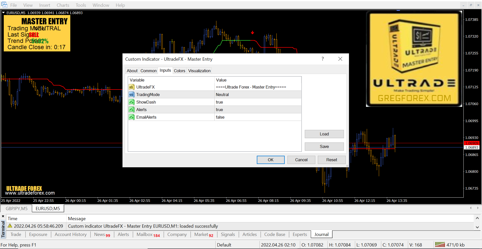Screen dimensions: 482x249
Task: Click the EmailAlerts boolean variable icon
Action: [131, 117]
